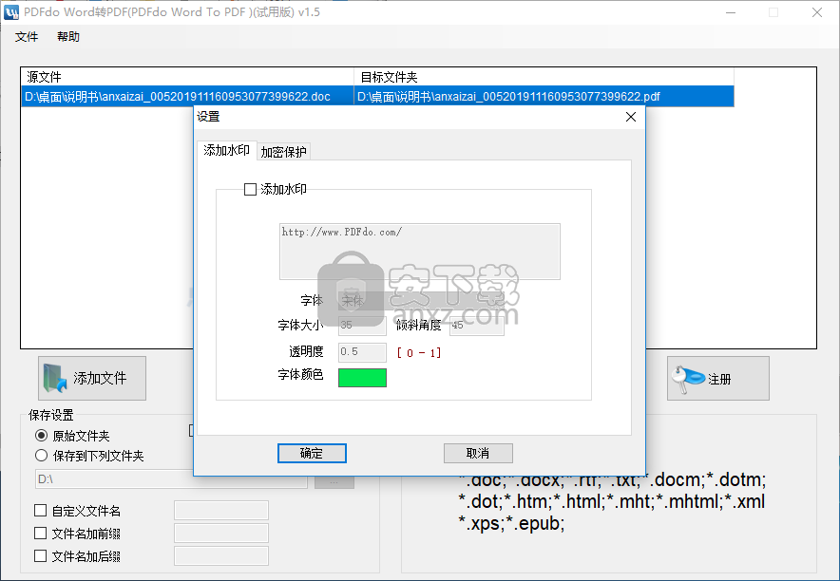Click the PDFdo app icon in title bar
The height and width of the screenshot is (581, 840).
[10, 11]
